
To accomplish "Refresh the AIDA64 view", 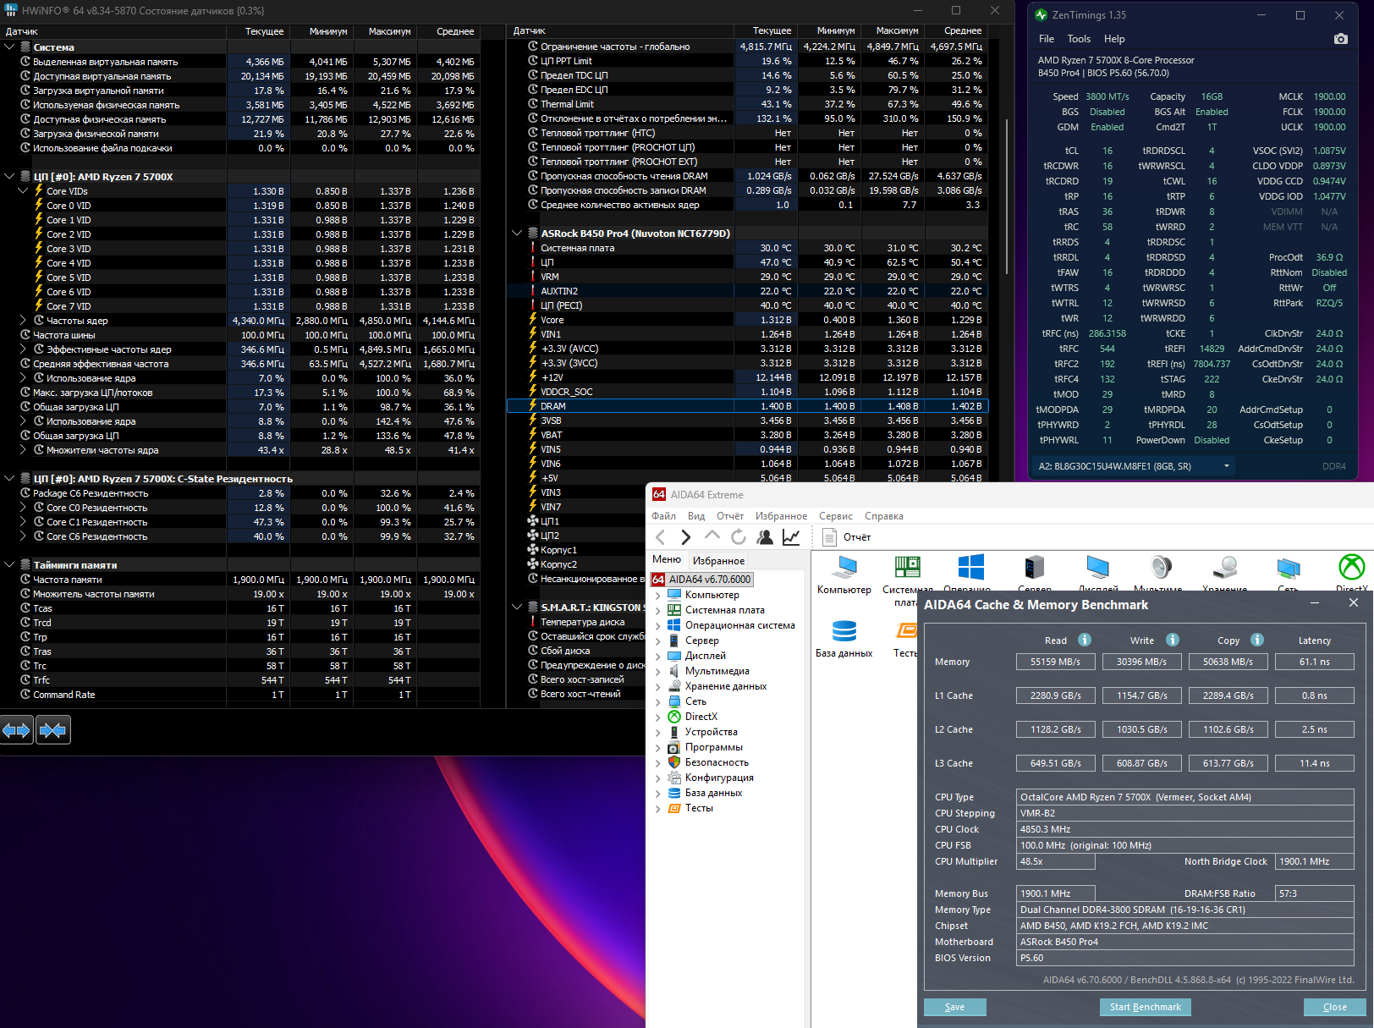I will coord(739,537).
